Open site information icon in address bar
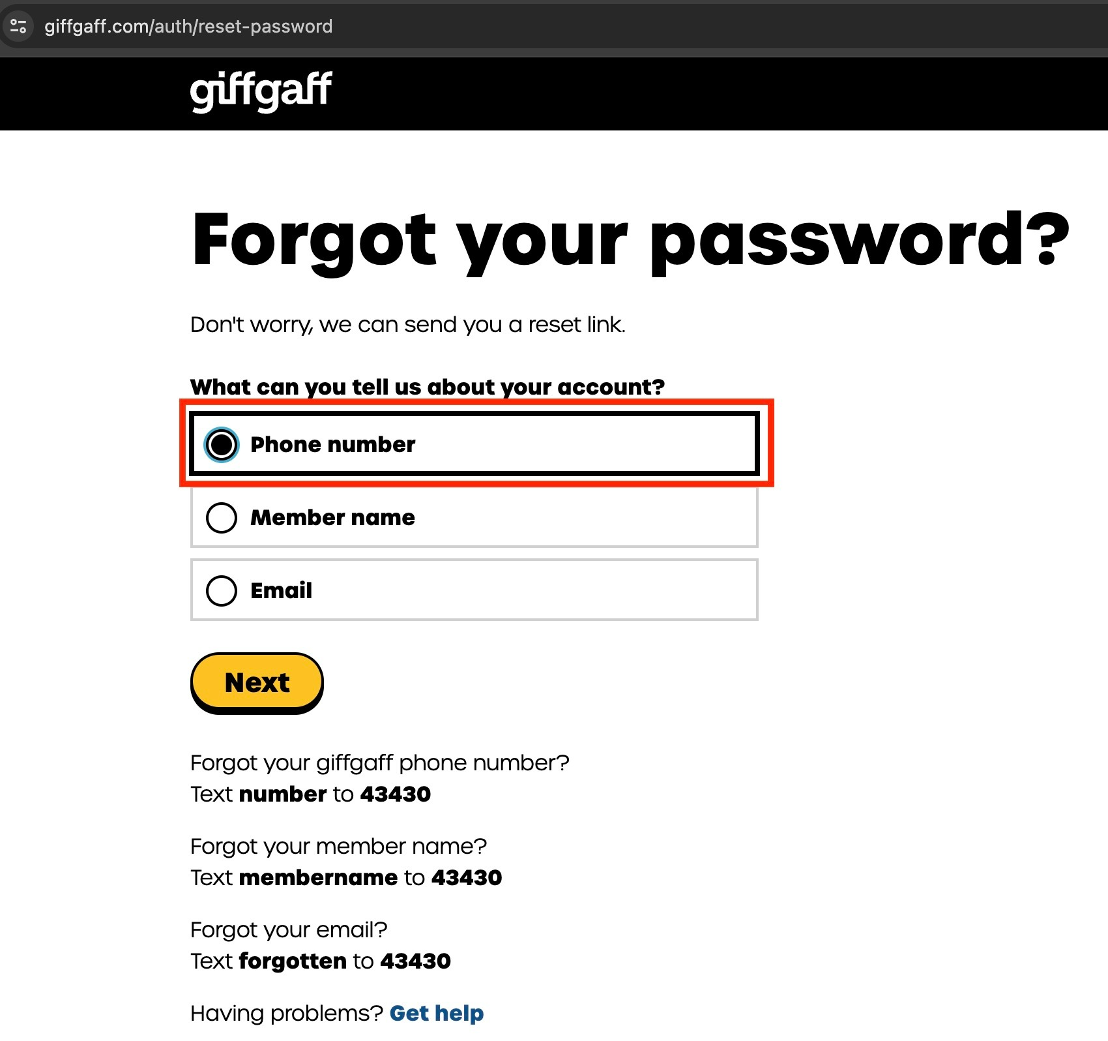 pos(18,27)
